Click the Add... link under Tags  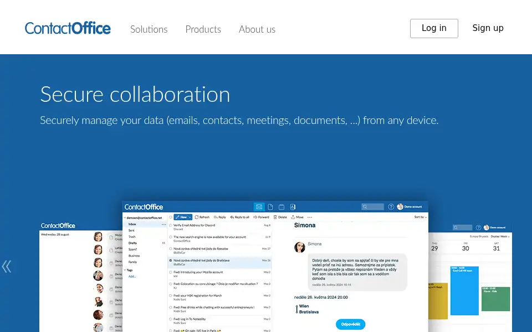(x=132, y=277)
